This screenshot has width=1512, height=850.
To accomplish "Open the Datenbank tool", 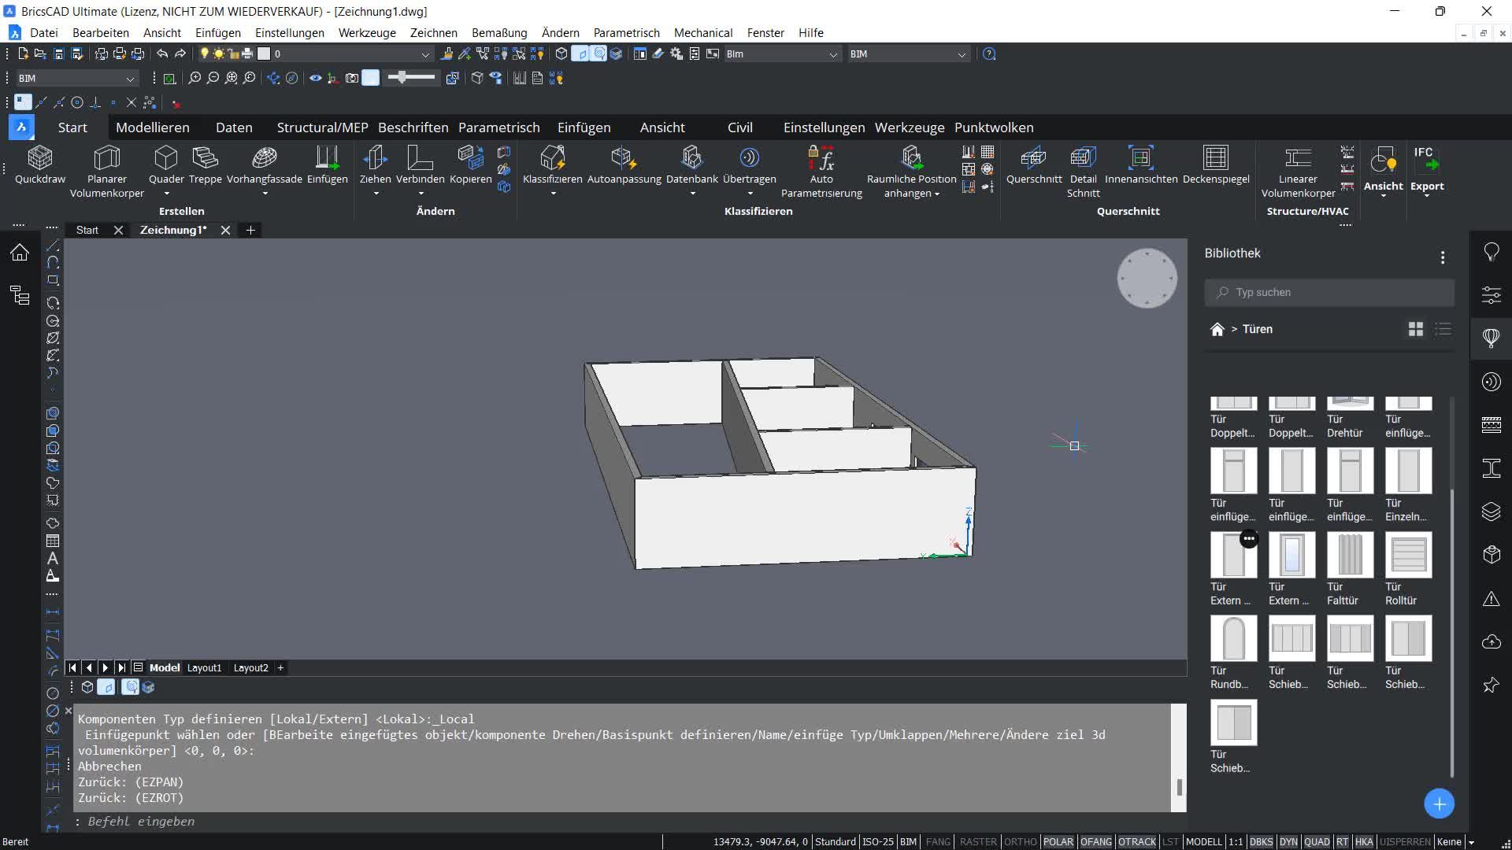I will point(691,165).
